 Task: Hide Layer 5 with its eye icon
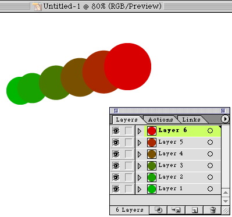pos(116,143)
